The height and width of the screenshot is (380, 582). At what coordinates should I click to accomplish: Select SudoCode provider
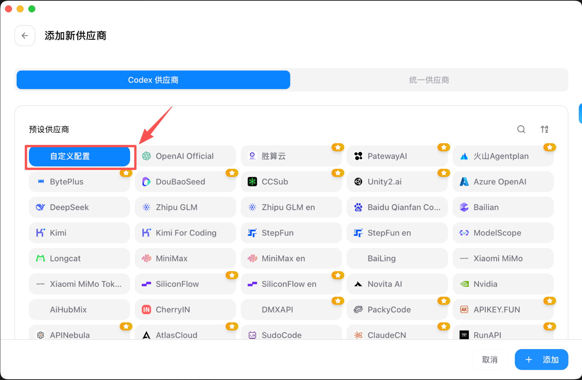[x=291, y=332]
